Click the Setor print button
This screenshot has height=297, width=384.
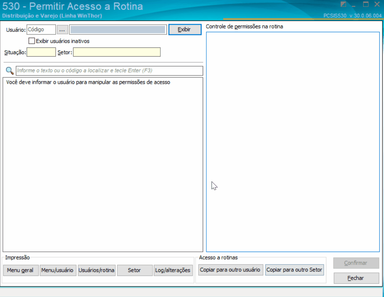(135, 270)
